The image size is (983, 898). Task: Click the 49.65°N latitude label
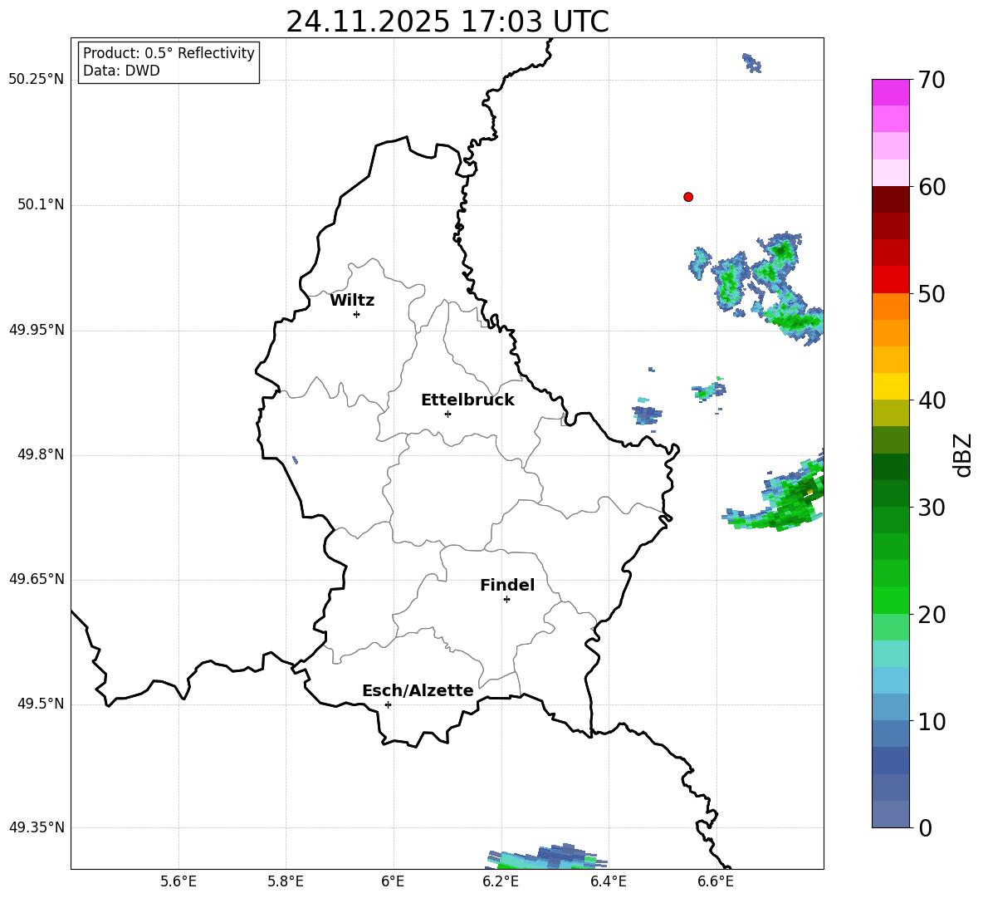37,579
